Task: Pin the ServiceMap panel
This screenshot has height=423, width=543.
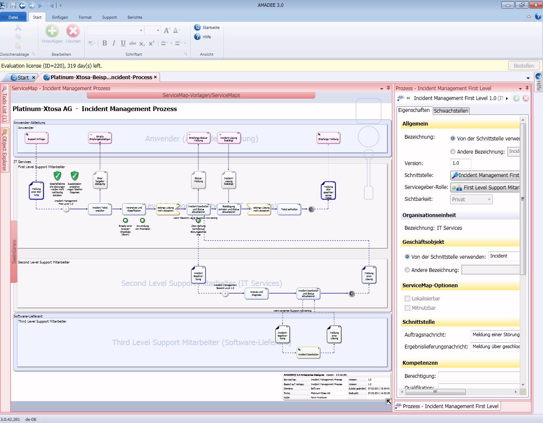Action: [x=388, y=88]
